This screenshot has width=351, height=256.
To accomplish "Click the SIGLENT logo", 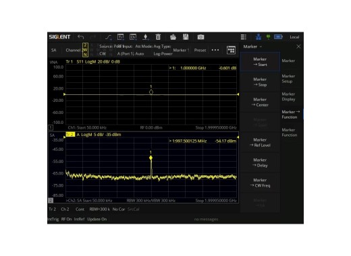I will coord(59,37).
